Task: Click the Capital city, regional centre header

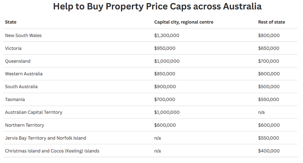Action: pos(183,22)
